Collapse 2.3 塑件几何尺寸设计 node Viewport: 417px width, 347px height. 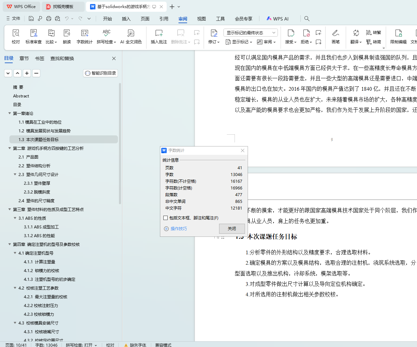pyautogui.click(x=15, y=174)
